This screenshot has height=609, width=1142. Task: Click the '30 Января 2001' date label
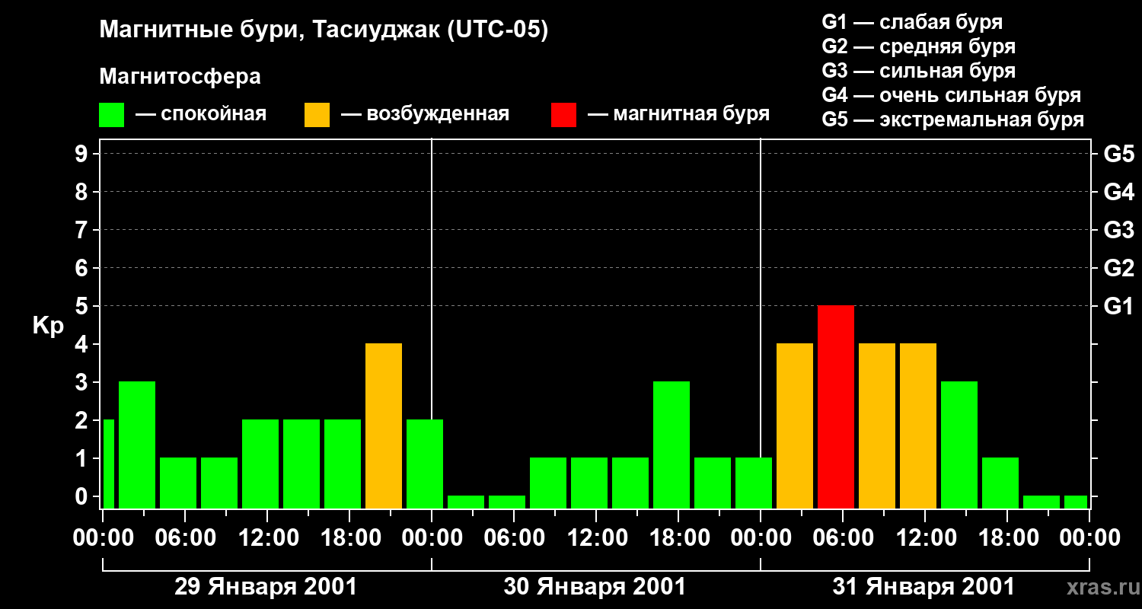[x=595, y=587]
